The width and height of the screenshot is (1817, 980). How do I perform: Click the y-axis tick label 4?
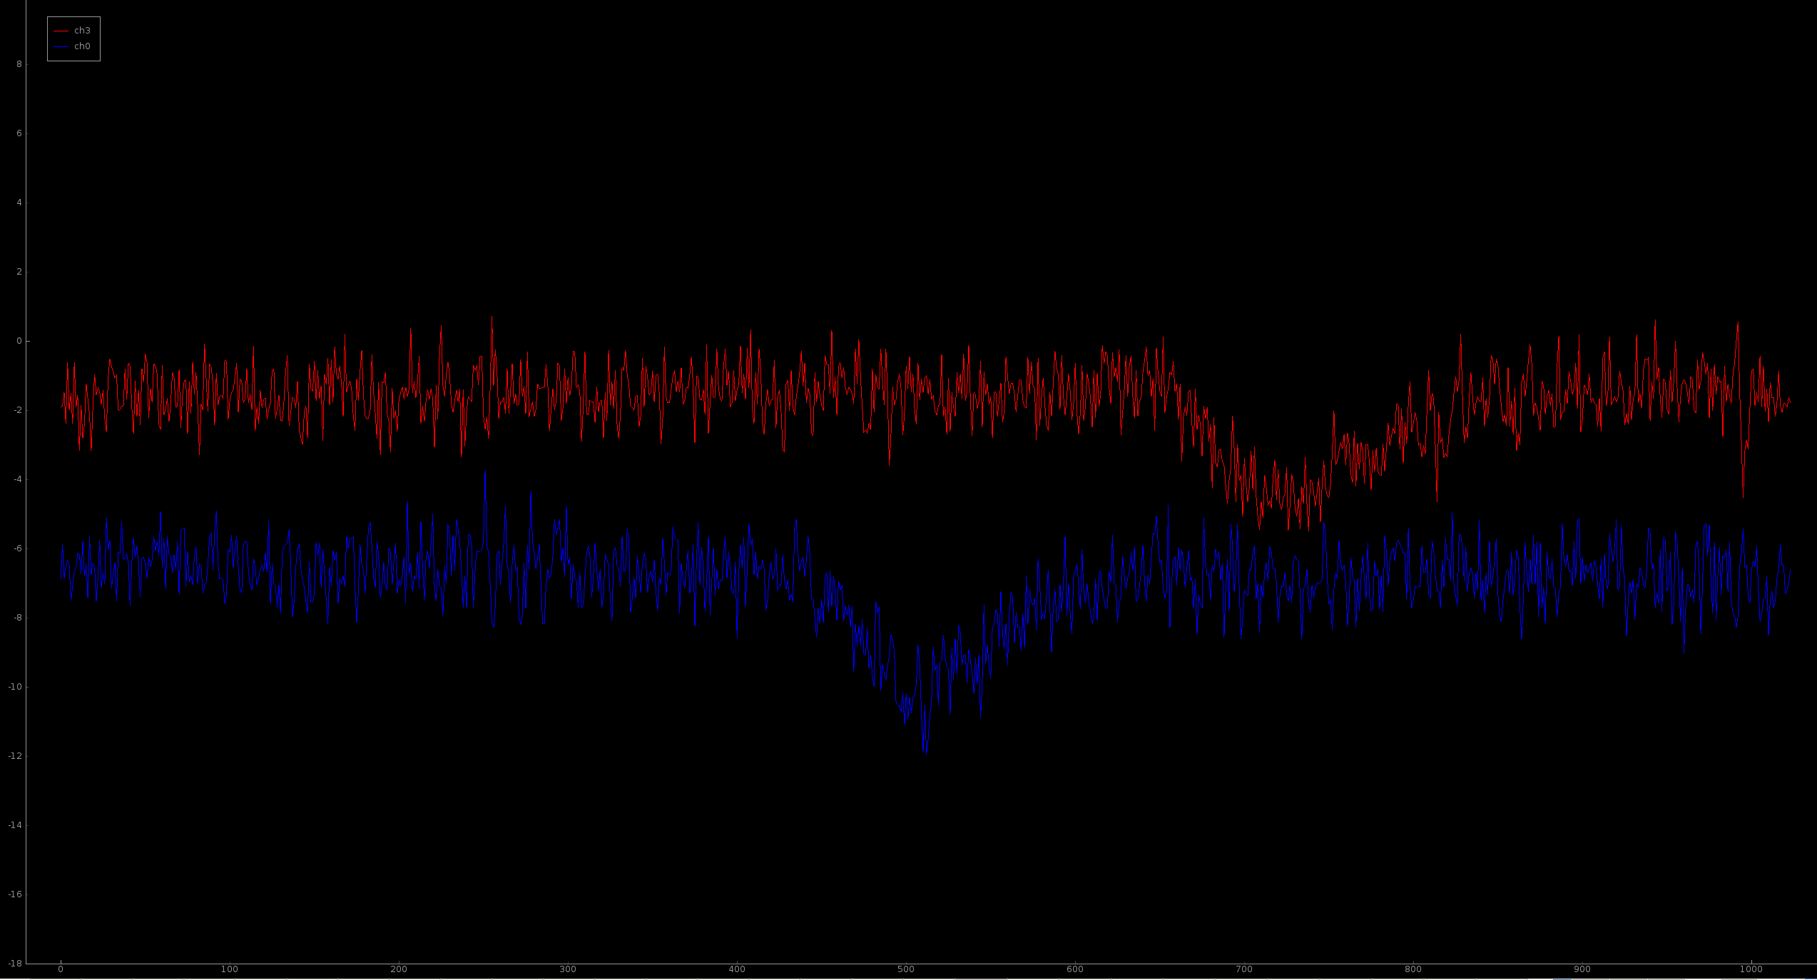tap(19, 203)
